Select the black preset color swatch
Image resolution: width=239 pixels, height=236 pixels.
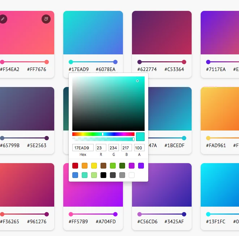103,175
